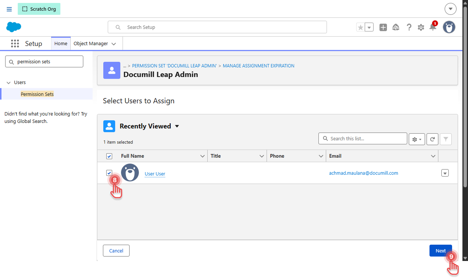
Task: Select Permission Sets in setup tree
Action: click(37, 94)
